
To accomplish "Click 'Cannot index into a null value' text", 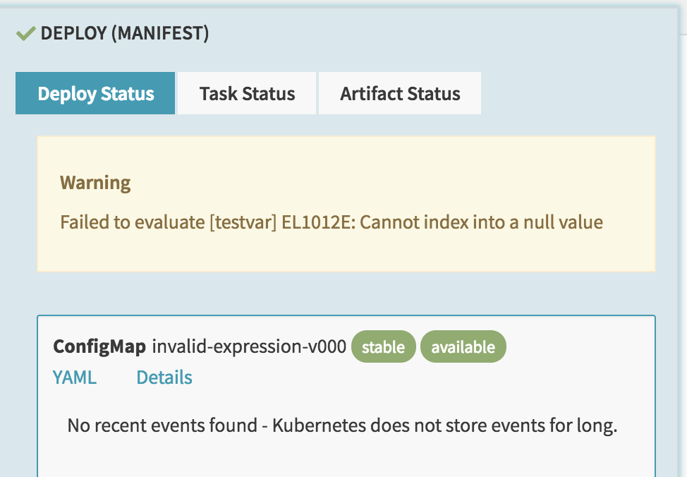I will pyautogui.click(x=482, y=222).
